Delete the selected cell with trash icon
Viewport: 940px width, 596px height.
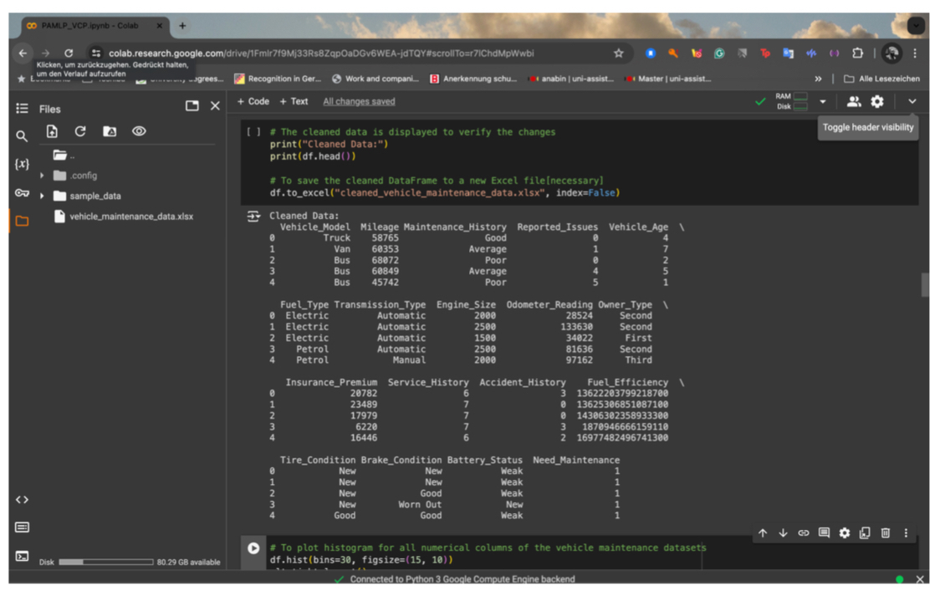885,532
